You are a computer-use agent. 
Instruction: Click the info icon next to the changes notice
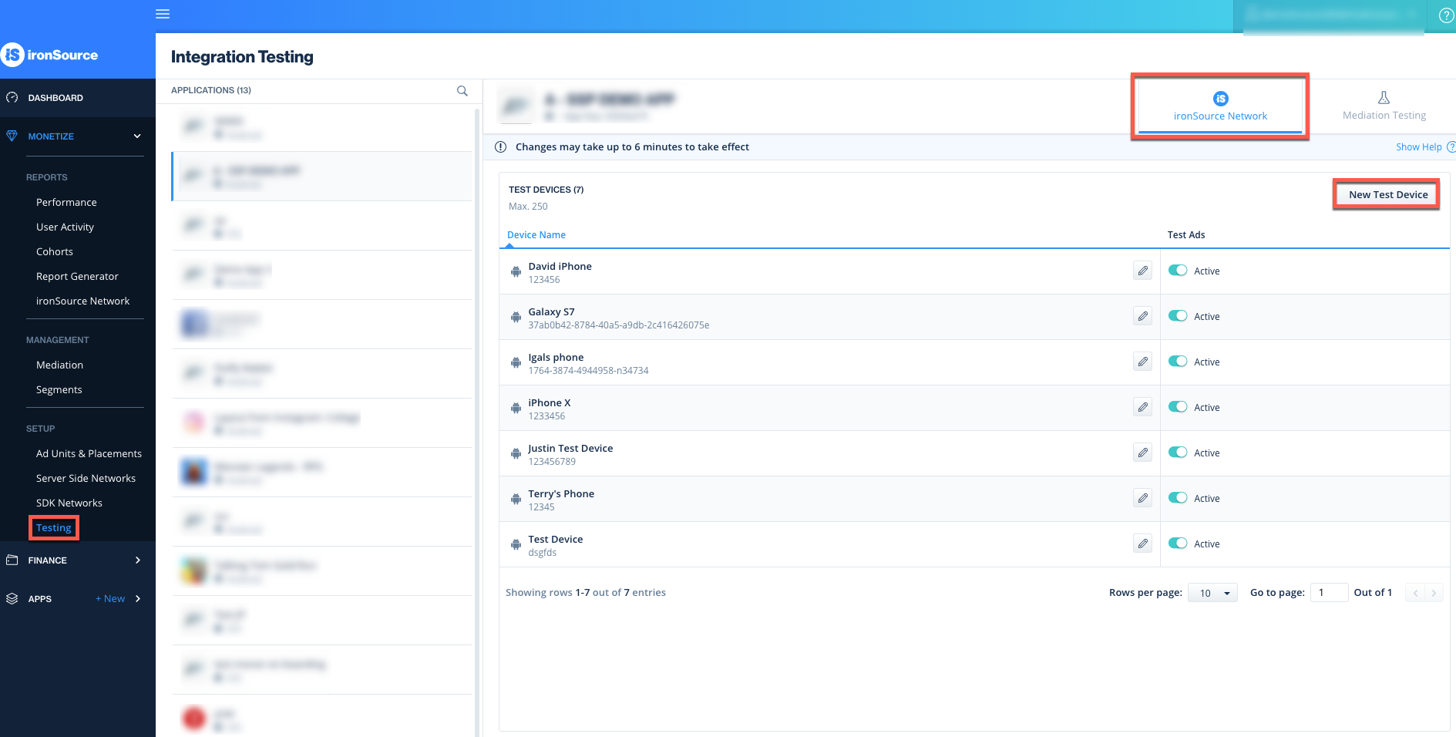click(501, 146)
